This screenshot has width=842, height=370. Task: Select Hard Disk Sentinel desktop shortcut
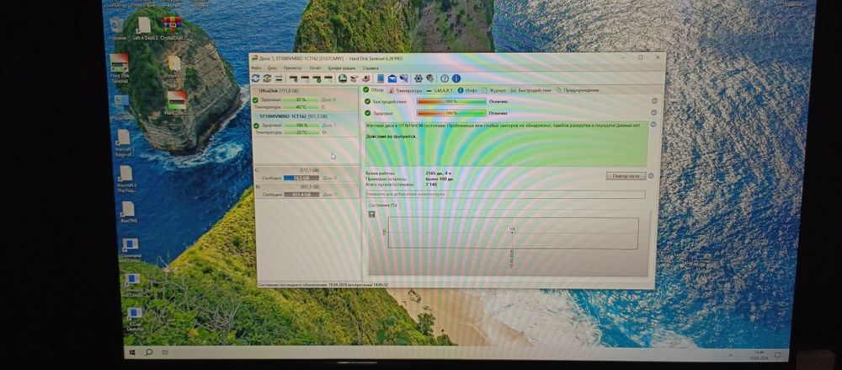coord(120,67)
